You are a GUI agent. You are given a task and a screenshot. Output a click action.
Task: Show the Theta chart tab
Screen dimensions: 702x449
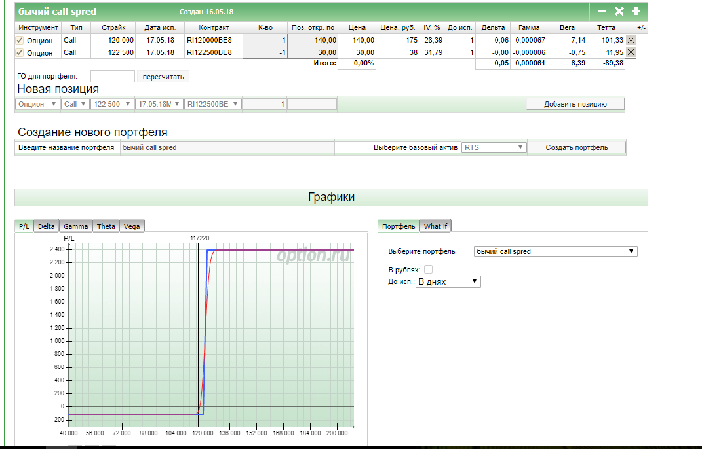pos(106,226)
